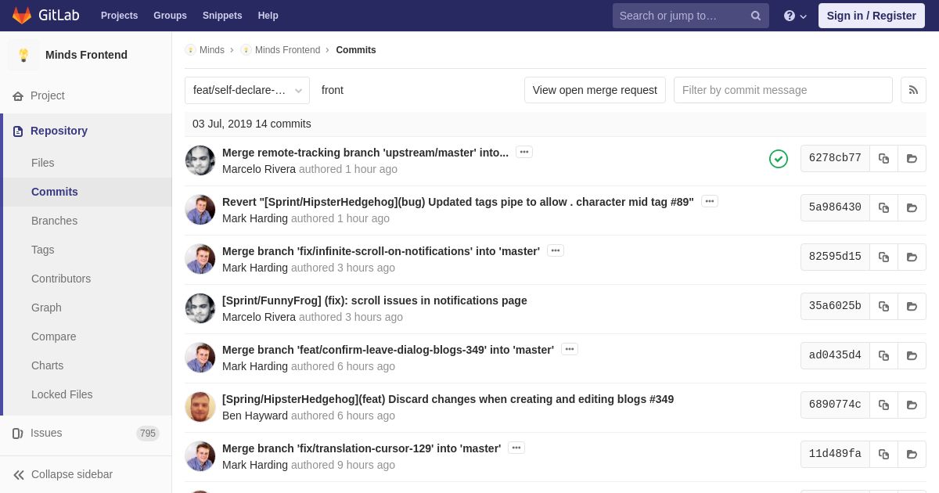
Task: Click Sign in / Register
Action: [872, 16]
